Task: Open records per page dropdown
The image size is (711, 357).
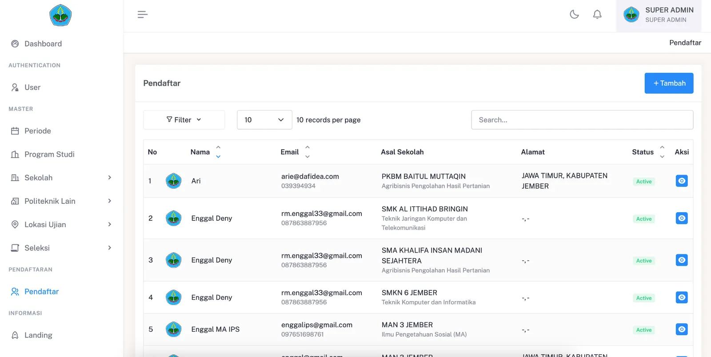Action: pos(264,120)
